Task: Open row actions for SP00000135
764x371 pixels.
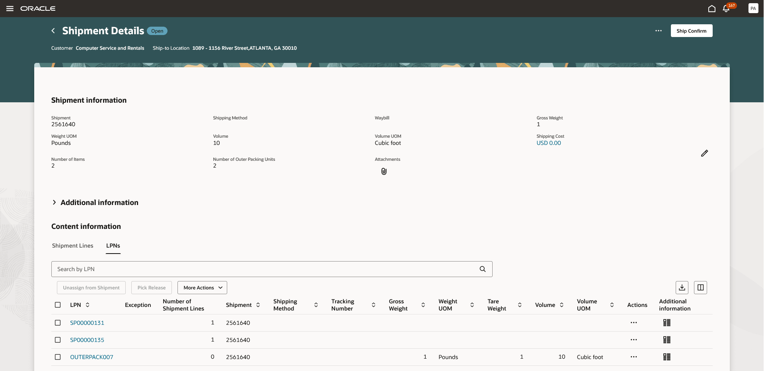Action: coord(634,340)
